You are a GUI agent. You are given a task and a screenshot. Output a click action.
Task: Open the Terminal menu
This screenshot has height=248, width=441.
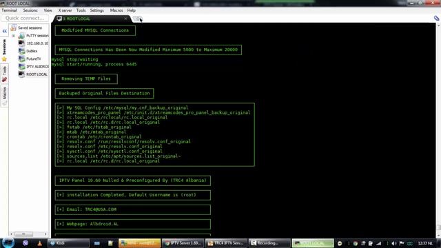[9, 10]
